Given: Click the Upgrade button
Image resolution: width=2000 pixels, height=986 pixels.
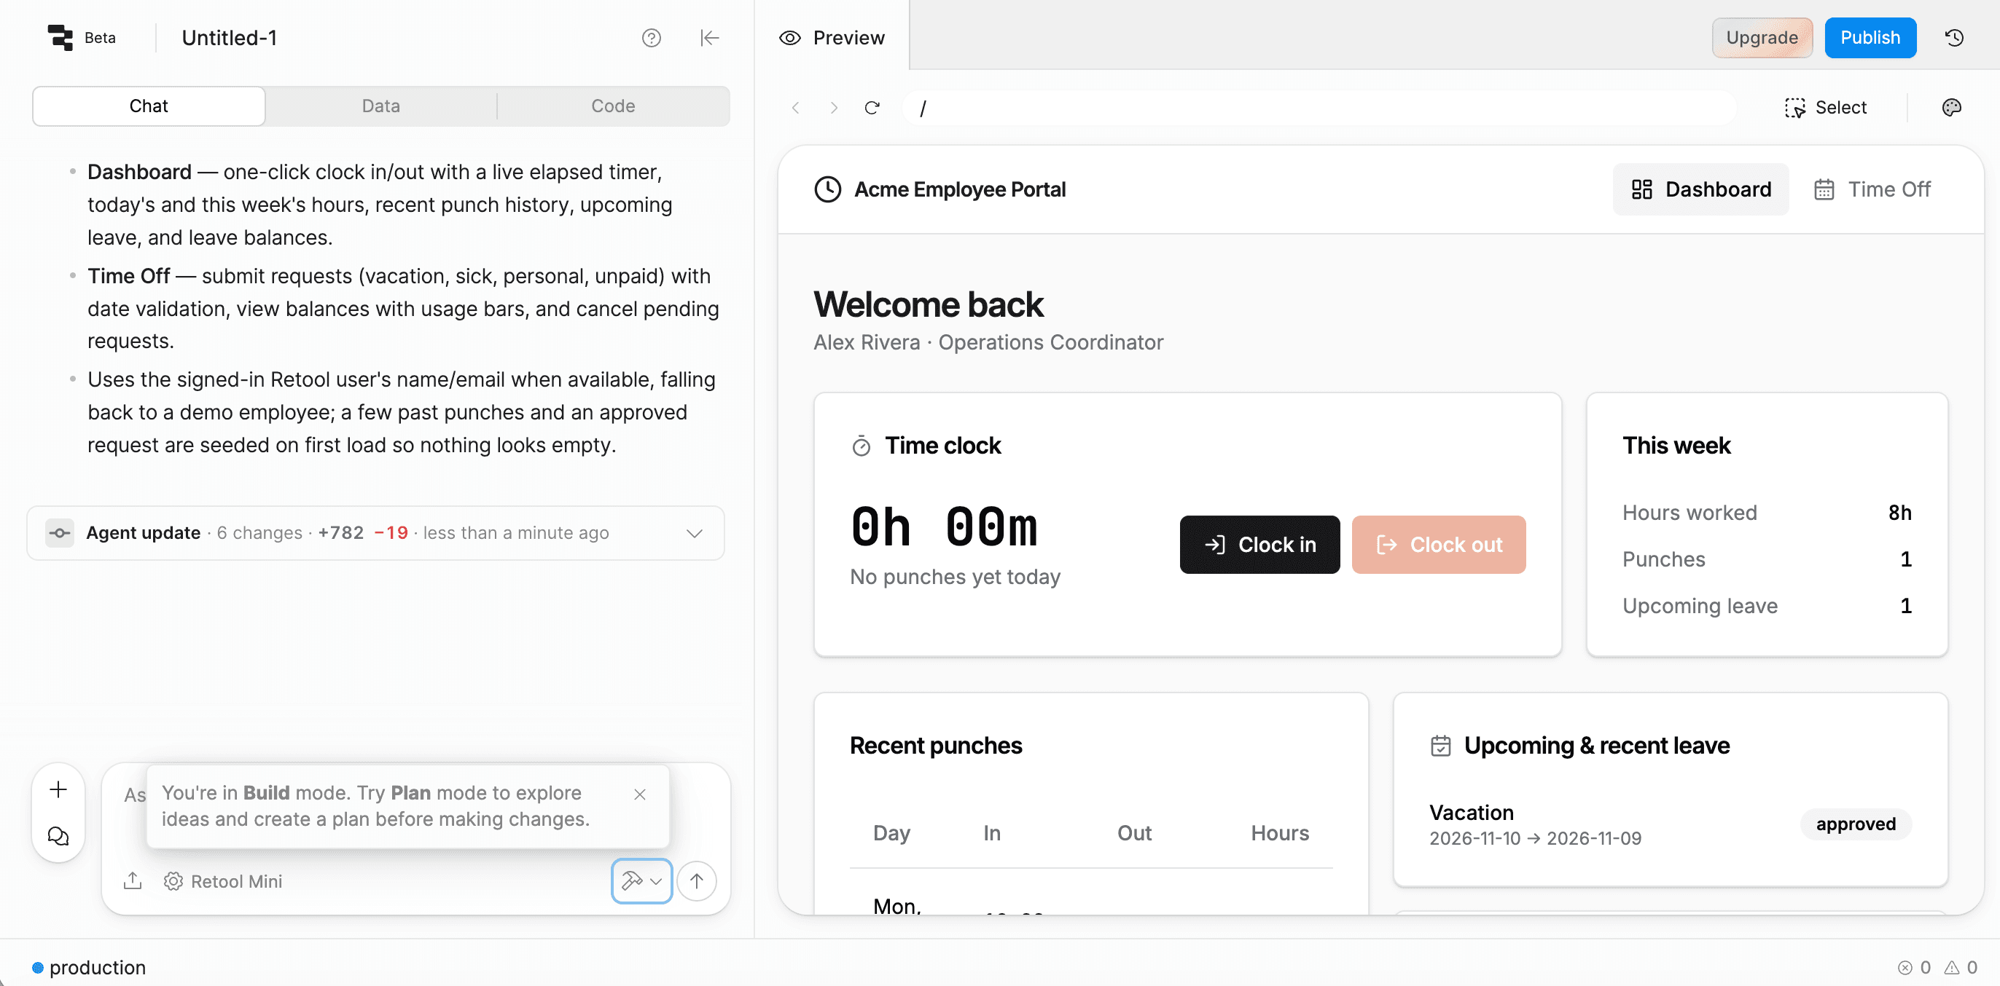Looking at the screenshot, I should pos(1762,38).
